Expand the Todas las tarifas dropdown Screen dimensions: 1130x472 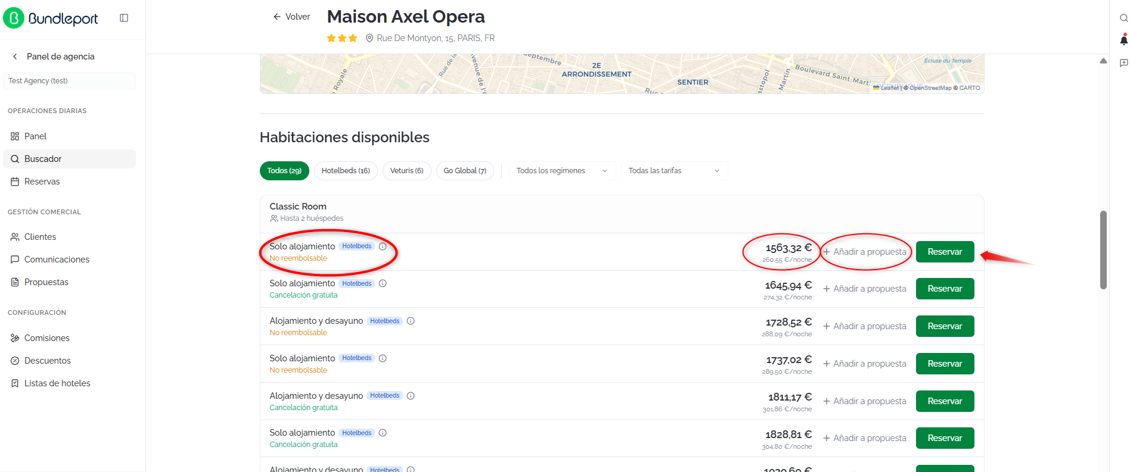[x=674, y=171]
